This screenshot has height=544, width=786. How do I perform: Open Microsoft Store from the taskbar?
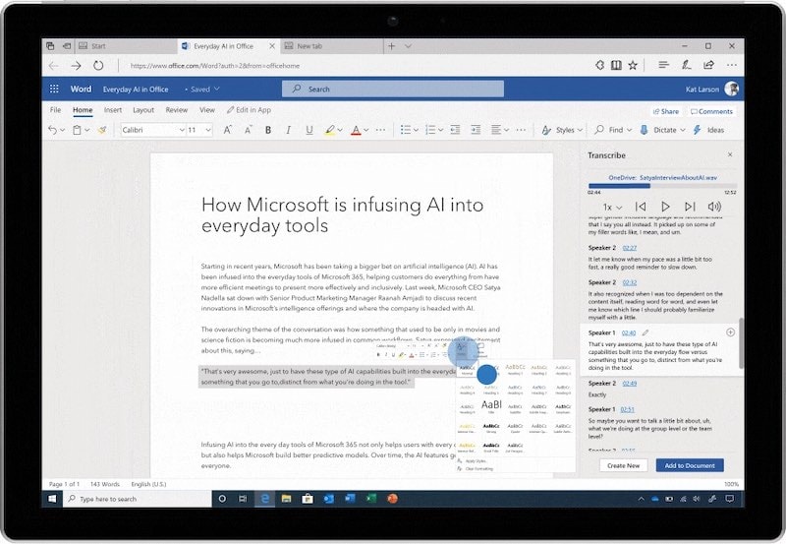pyautogui.click(x=308, y=499)
